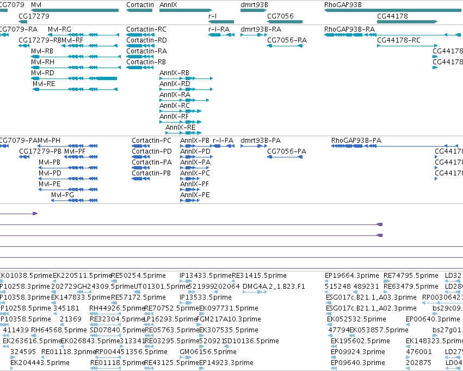The image size is (463, 371).
Task: Click the Mvl gene label
Action: point(36,5)
